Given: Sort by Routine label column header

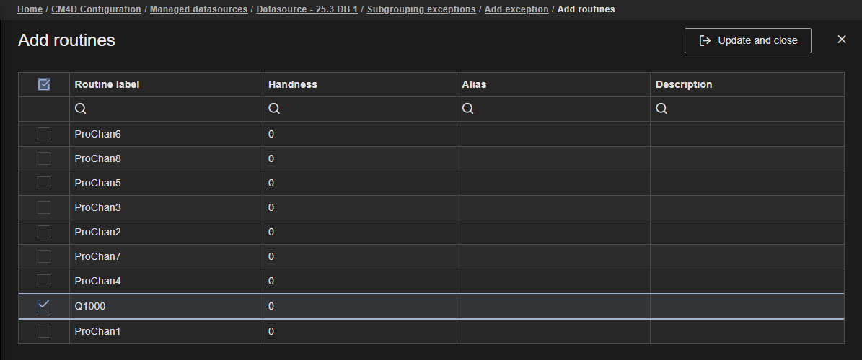Looking at the screenshot, I should click(x=107, y=84).
